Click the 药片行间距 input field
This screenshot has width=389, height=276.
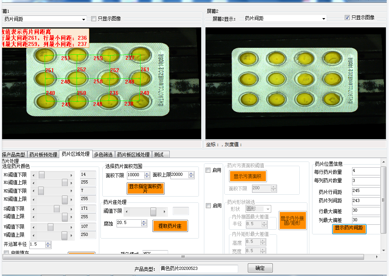(366, 191)
